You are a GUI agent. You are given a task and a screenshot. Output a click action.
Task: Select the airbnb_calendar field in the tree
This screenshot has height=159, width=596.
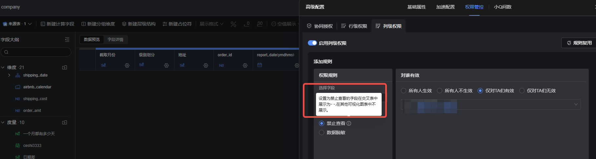[37, 87]
